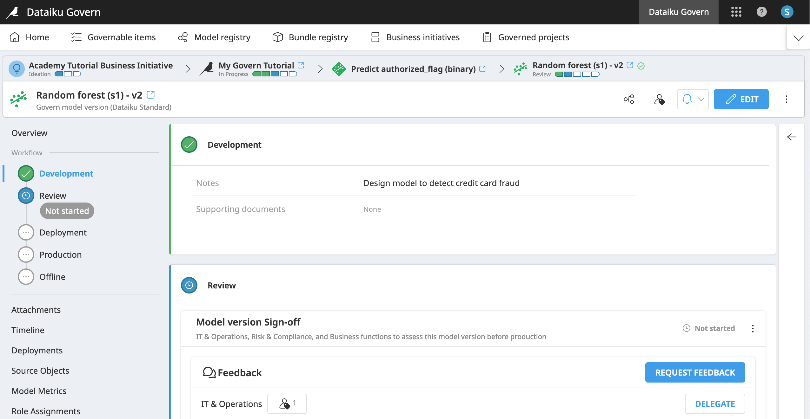Collapse the right panel with arrow
Image resolution: width=810 pixels, height=419 pixels.
(x=792, y=137)
